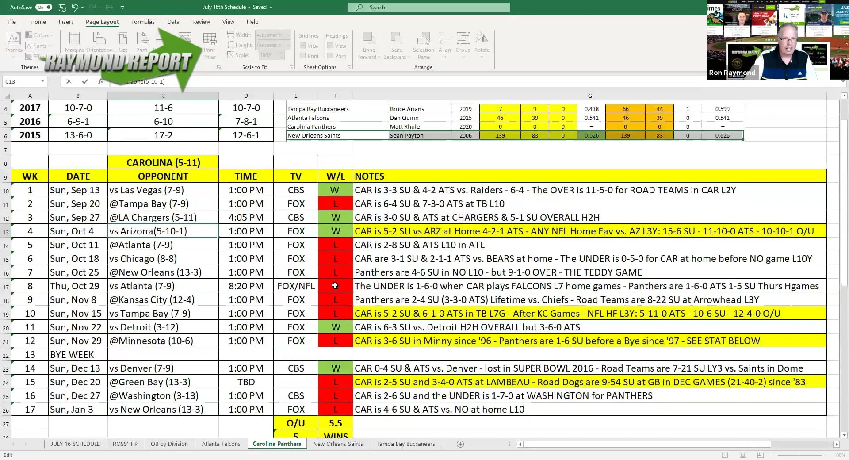Toggle the Gridlines View checkbox
The height and width of the screenshot is (460, 849).
303,46
